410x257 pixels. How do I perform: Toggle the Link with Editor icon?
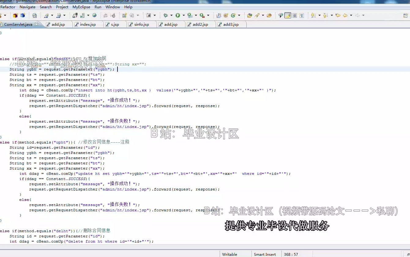(280, 15)
